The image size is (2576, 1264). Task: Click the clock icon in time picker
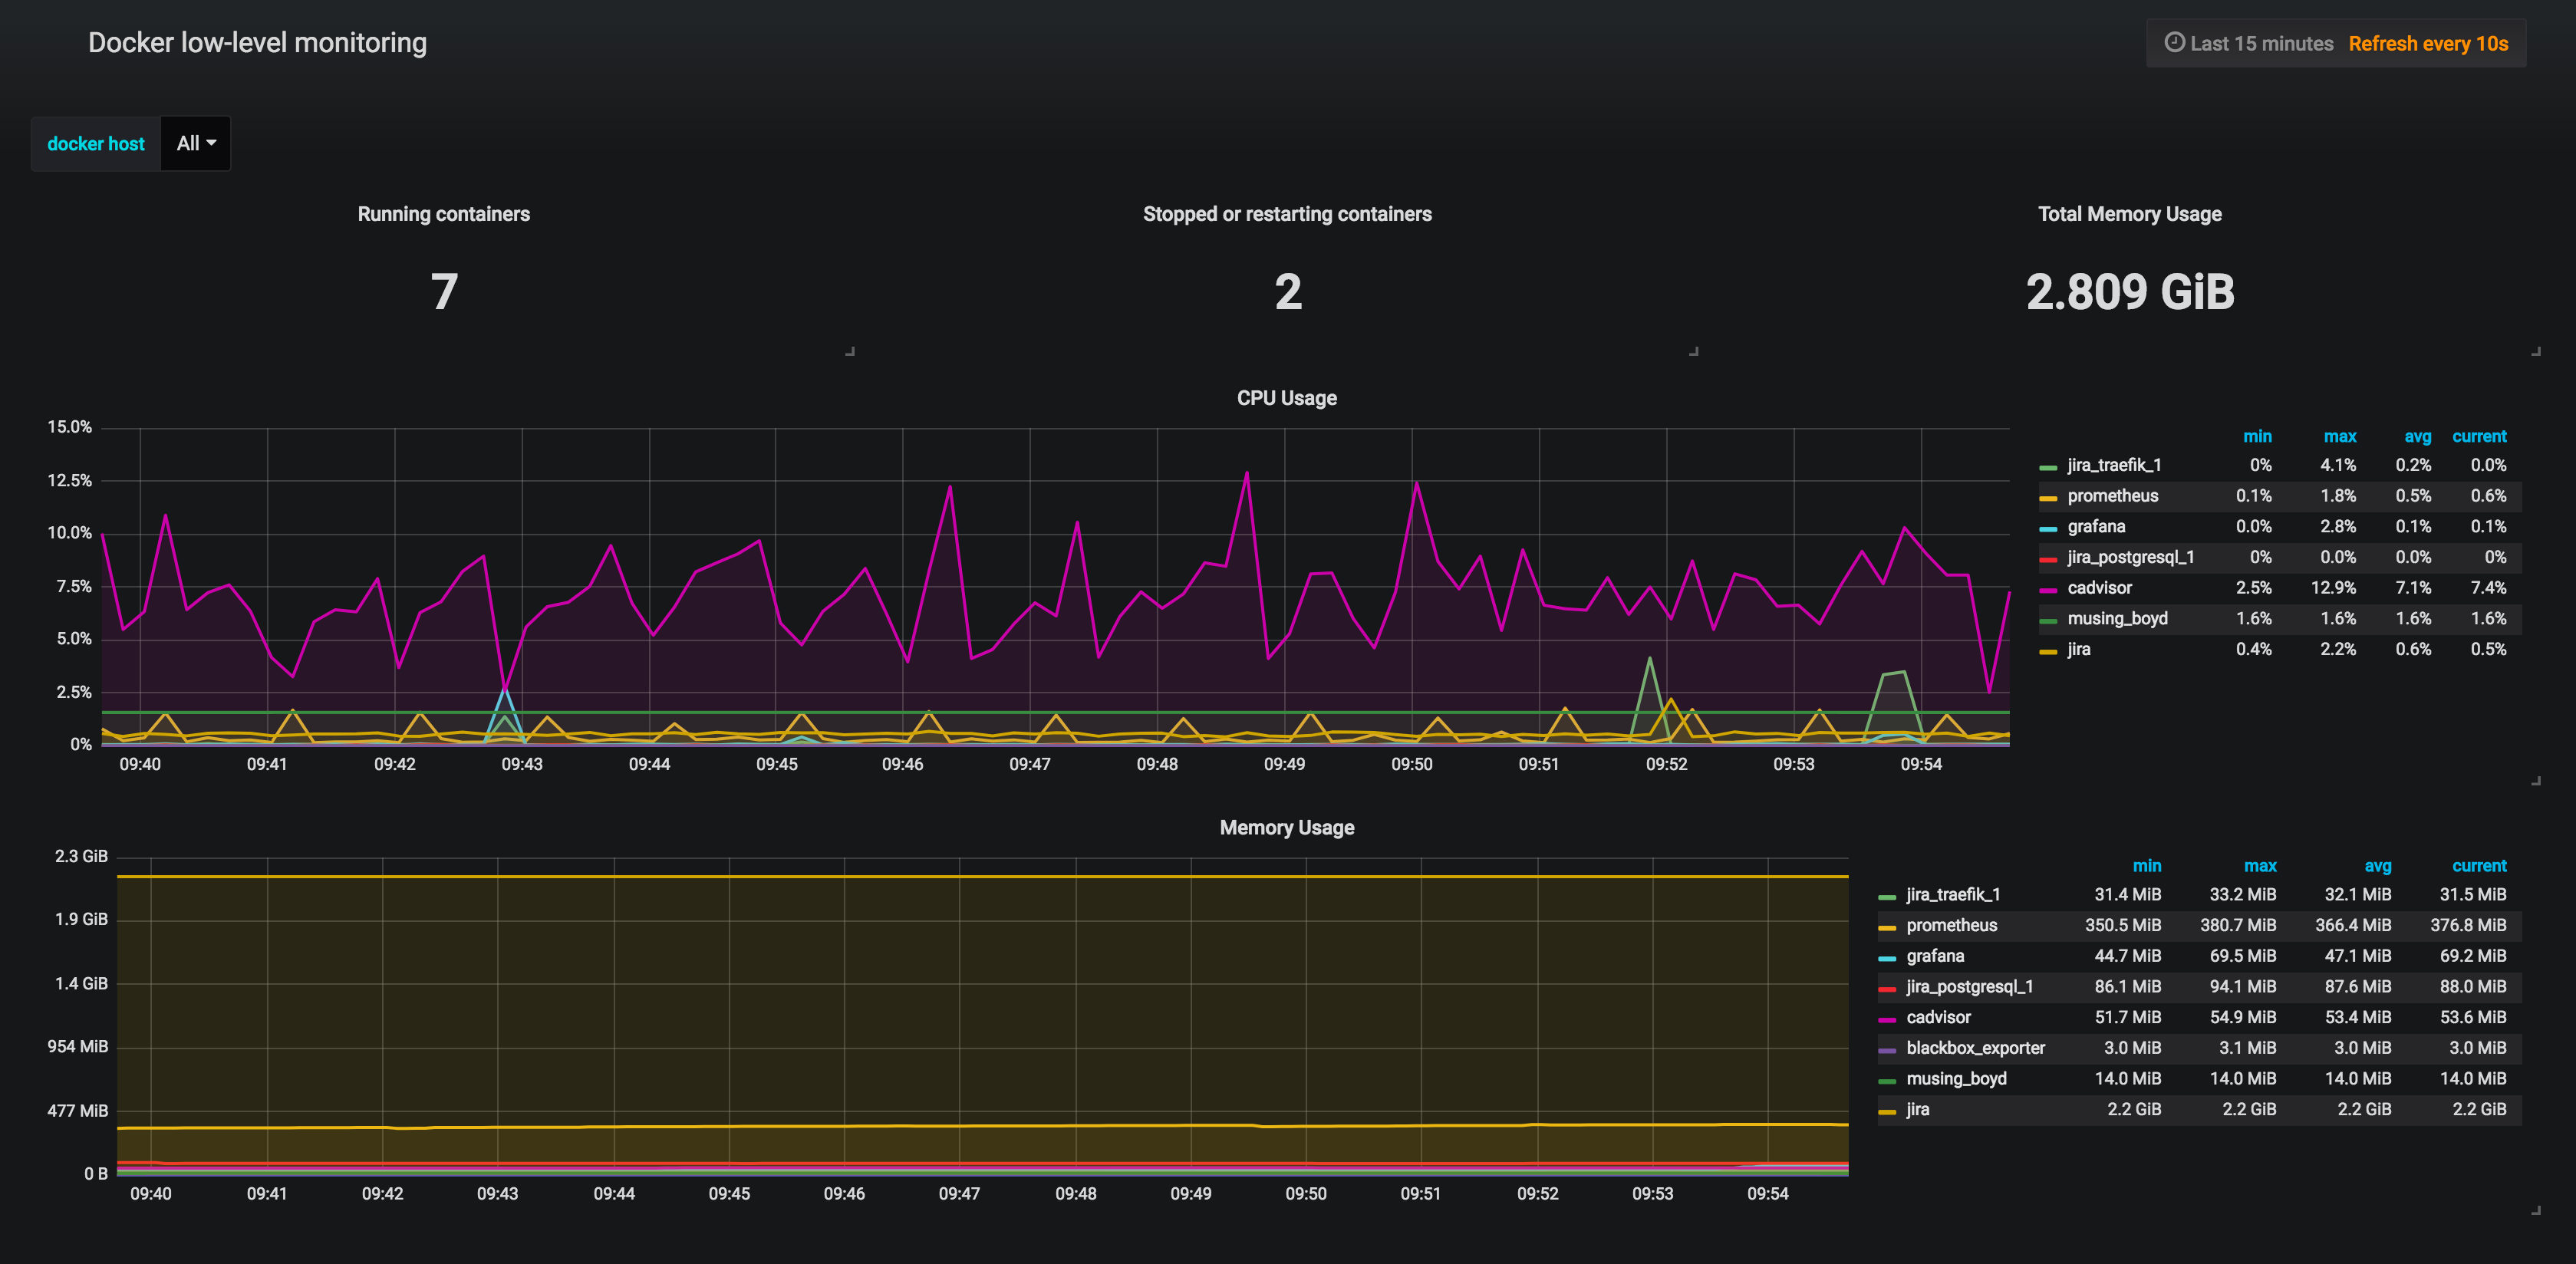click(x=2174, y=43)
